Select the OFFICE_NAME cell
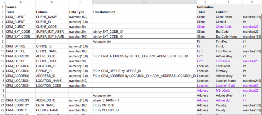 tap(52, 51)
